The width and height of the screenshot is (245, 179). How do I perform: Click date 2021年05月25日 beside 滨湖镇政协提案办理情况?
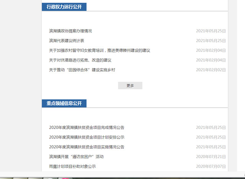[211, 31]
